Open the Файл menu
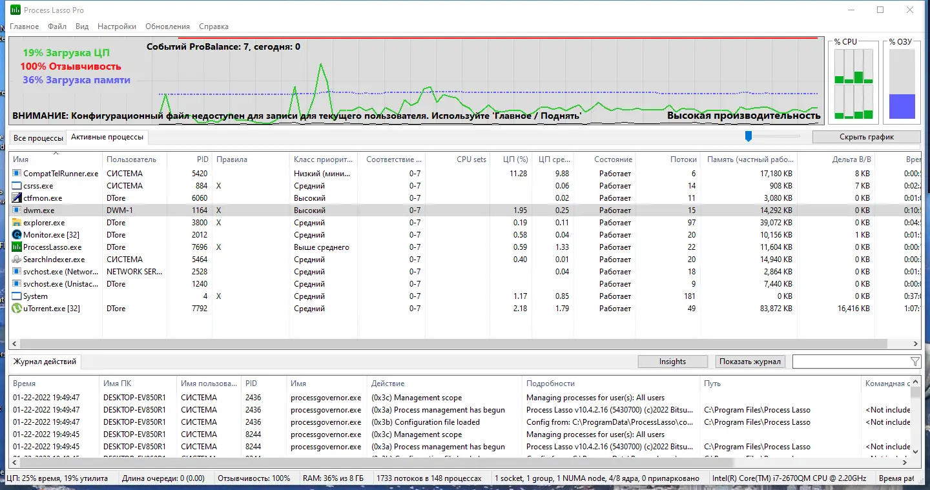The image size is (930, 490). tap(57, 26)
